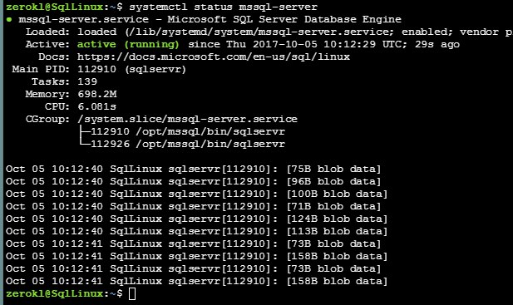Click the green service status dot

(9, 20)
